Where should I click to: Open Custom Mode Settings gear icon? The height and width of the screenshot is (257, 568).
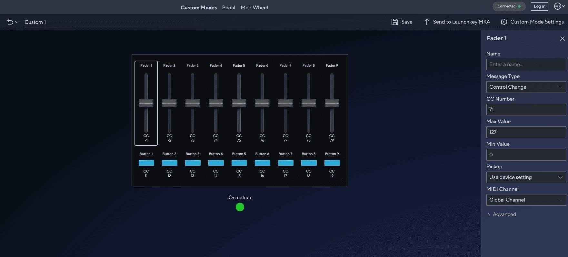pyautogui.click(x=503, y=22)
